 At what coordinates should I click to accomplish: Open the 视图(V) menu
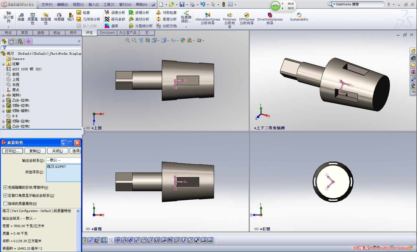pos(78,5)
